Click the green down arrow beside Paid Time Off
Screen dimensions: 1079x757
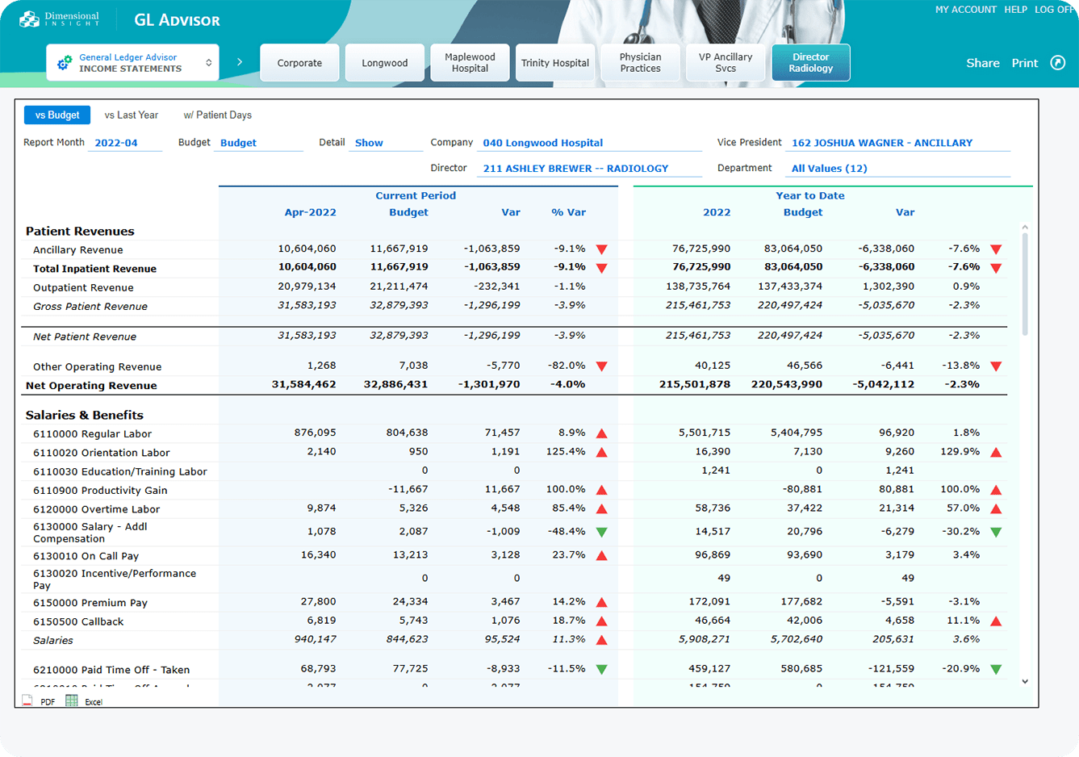602,668
